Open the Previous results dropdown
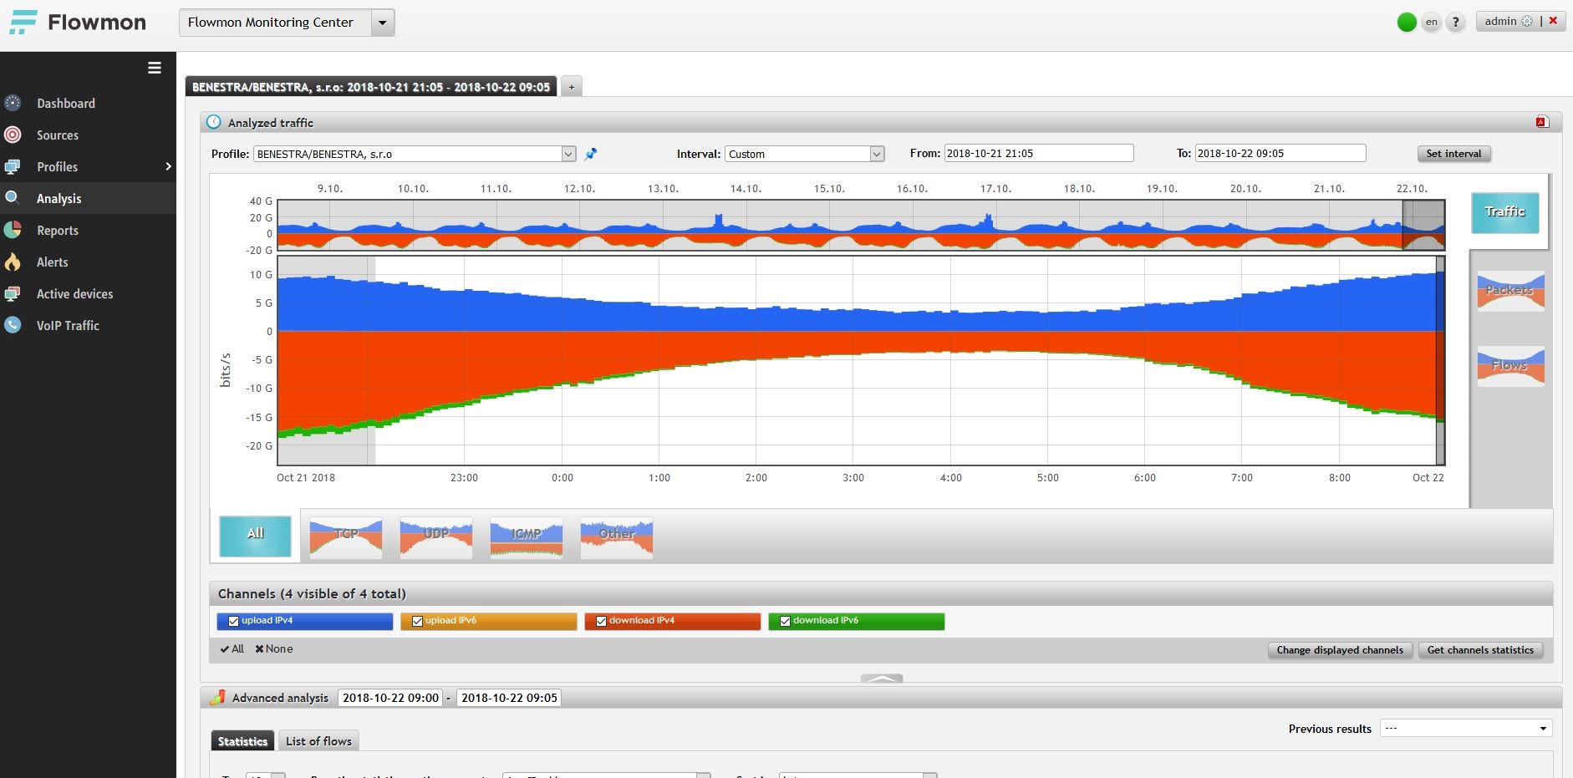This screenshot has height=778, width=1573. pos(1466,729)
